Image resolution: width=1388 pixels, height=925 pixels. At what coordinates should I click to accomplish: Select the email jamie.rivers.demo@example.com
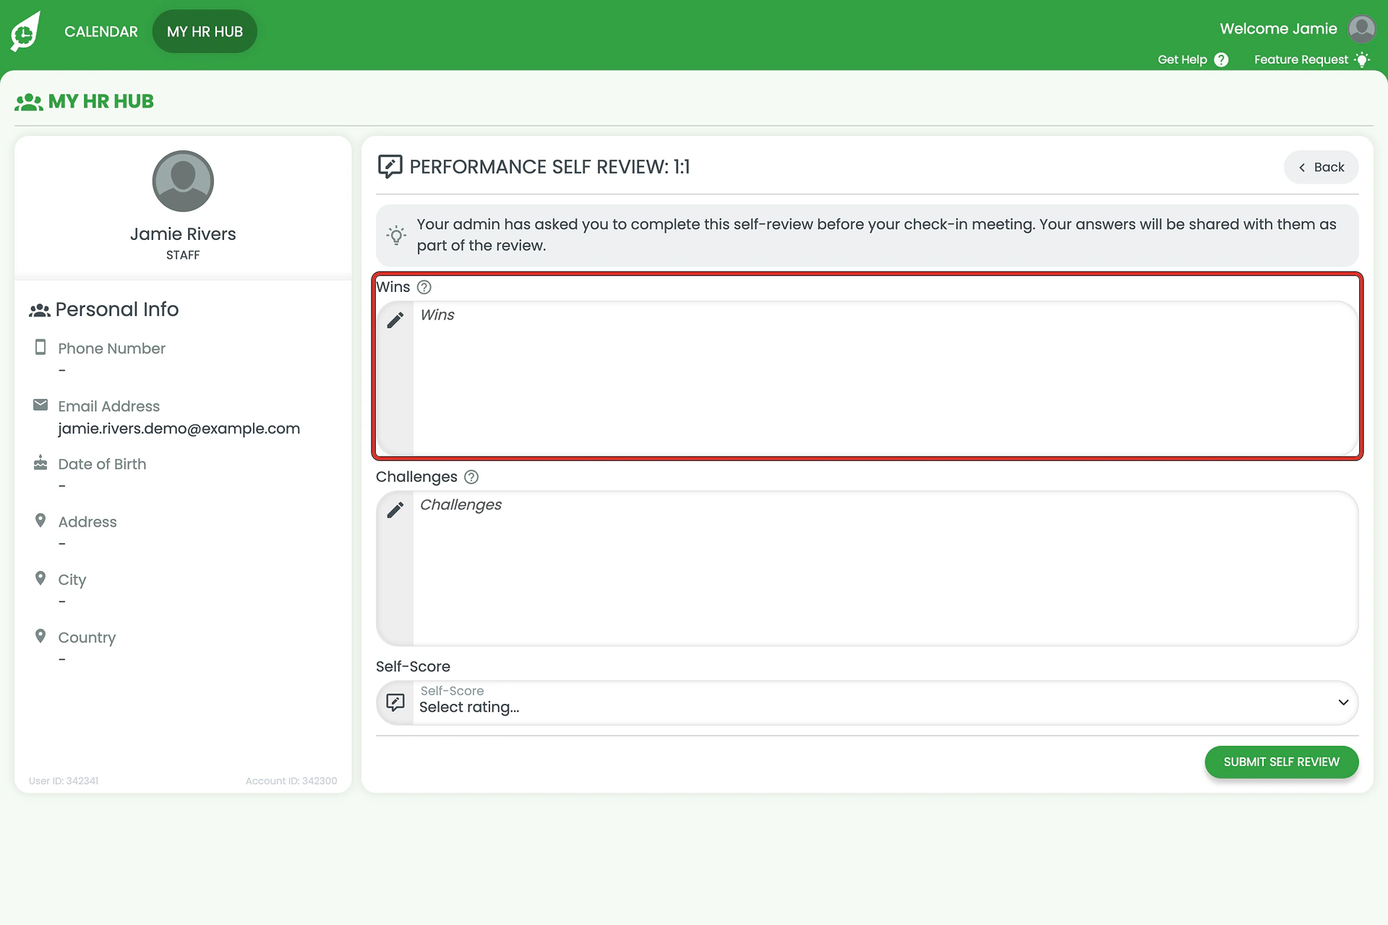click(x=179, y=429)
